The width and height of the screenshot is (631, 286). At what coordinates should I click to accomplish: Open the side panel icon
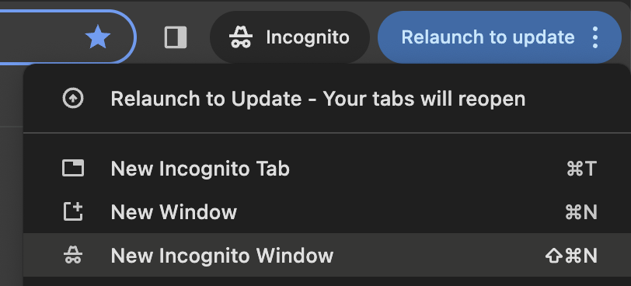(176, 37)
